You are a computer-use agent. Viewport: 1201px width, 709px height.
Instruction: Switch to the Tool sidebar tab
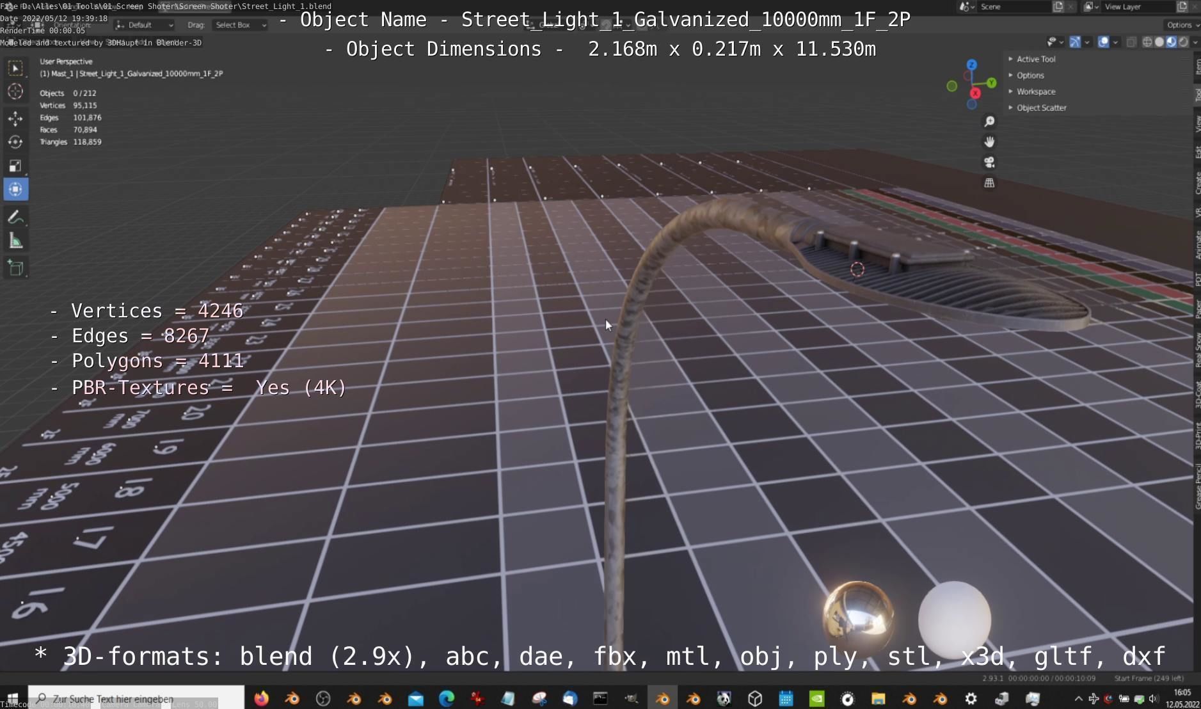click(x=1197, y=95)
